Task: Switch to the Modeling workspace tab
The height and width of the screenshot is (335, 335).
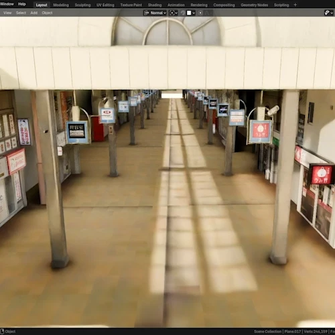Action: 61,5
